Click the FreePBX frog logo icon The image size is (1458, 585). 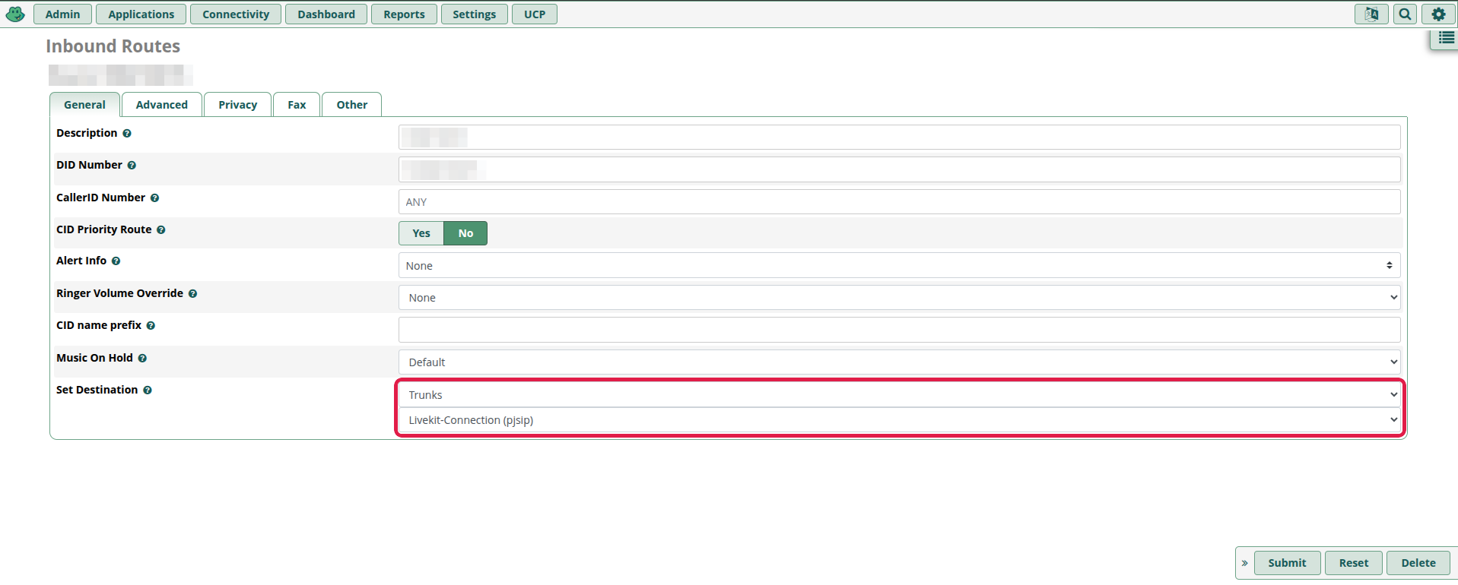[15, 14]
